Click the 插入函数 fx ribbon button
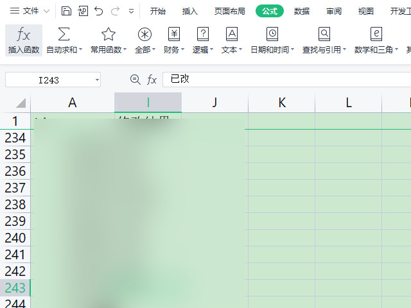The image size is (411, 308). 24,40
